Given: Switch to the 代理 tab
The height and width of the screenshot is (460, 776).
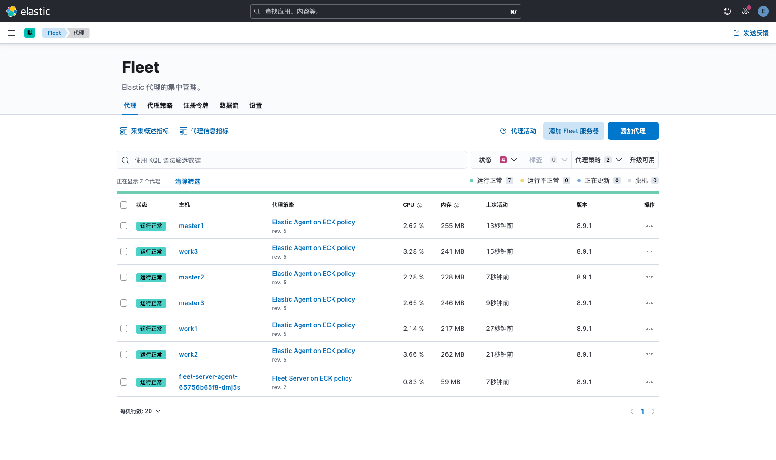Looking at the screenshot, I should [130, 106].
